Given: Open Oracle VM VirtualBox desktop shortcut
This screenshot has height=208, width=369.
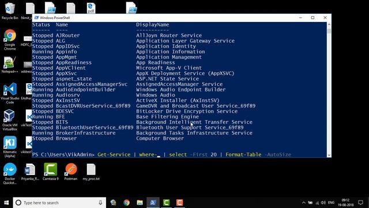Looking at the screenshot, I should pos(10,120).
